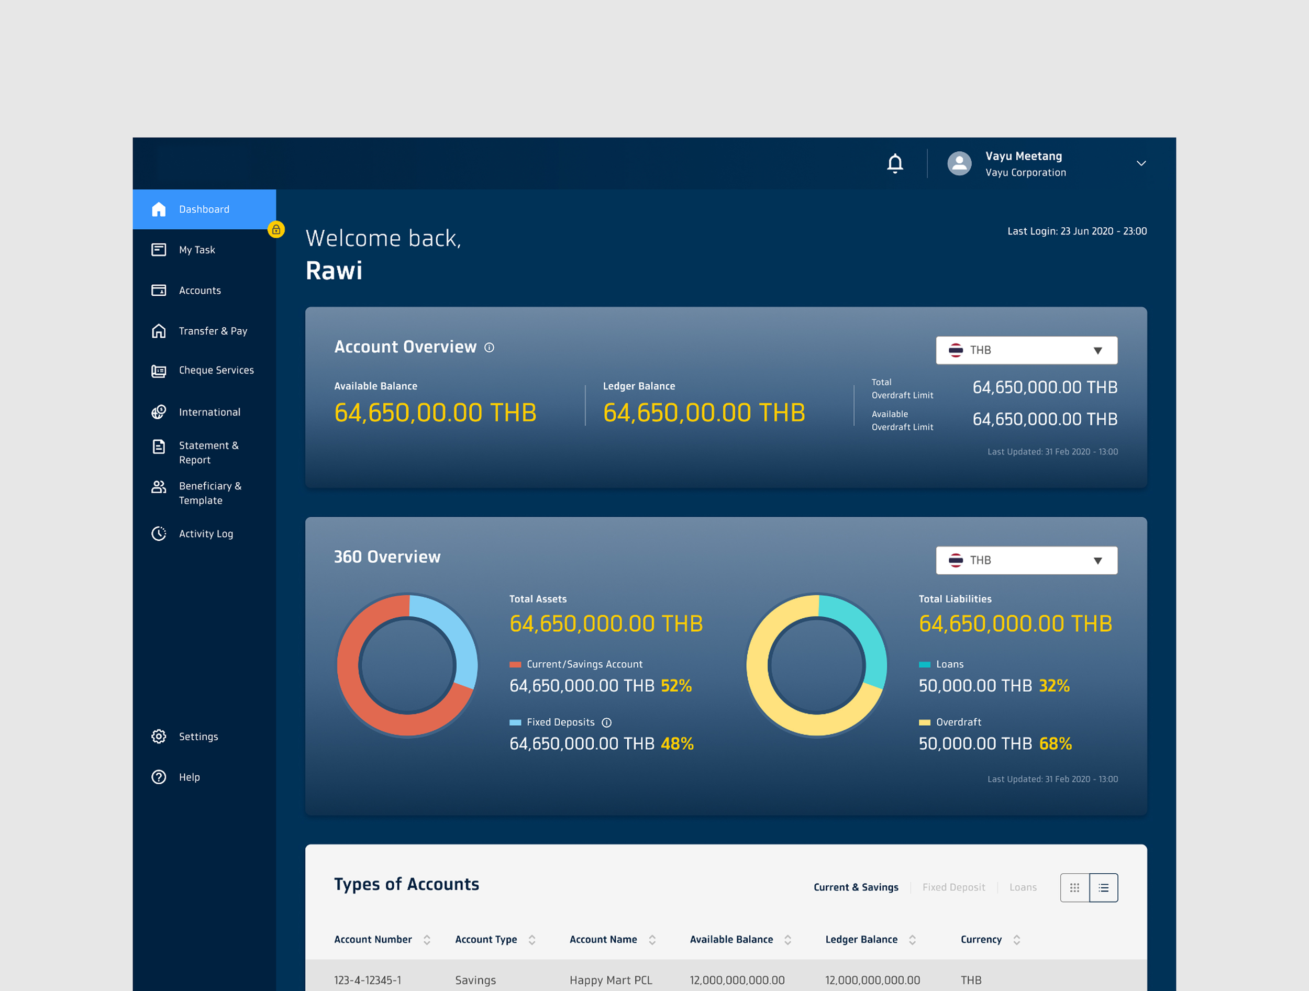Click the Activity Log clock icon
1309x991 pixels.
[159, 533]
